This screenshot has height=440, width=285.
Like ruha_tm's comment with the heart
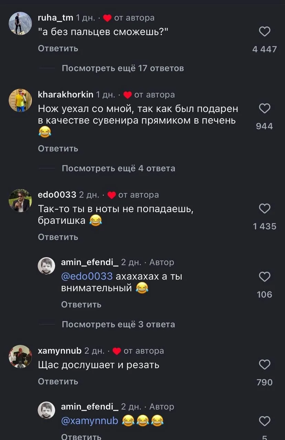click(264, 32)
